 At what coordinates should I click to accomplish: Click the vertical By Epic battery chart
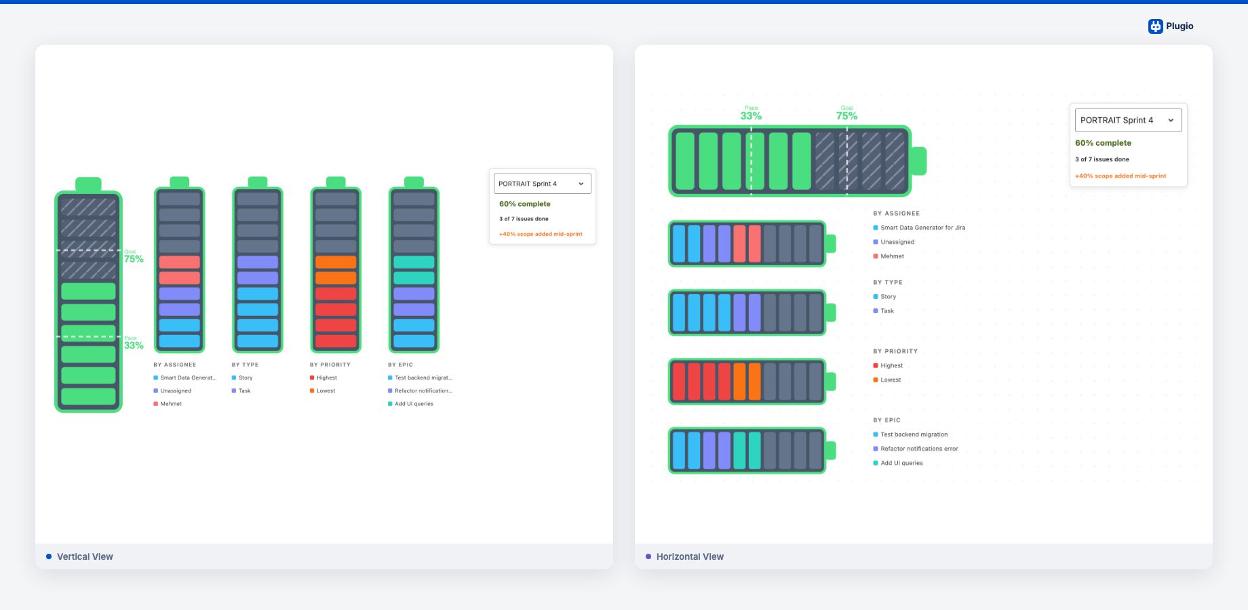pos(414,270)
